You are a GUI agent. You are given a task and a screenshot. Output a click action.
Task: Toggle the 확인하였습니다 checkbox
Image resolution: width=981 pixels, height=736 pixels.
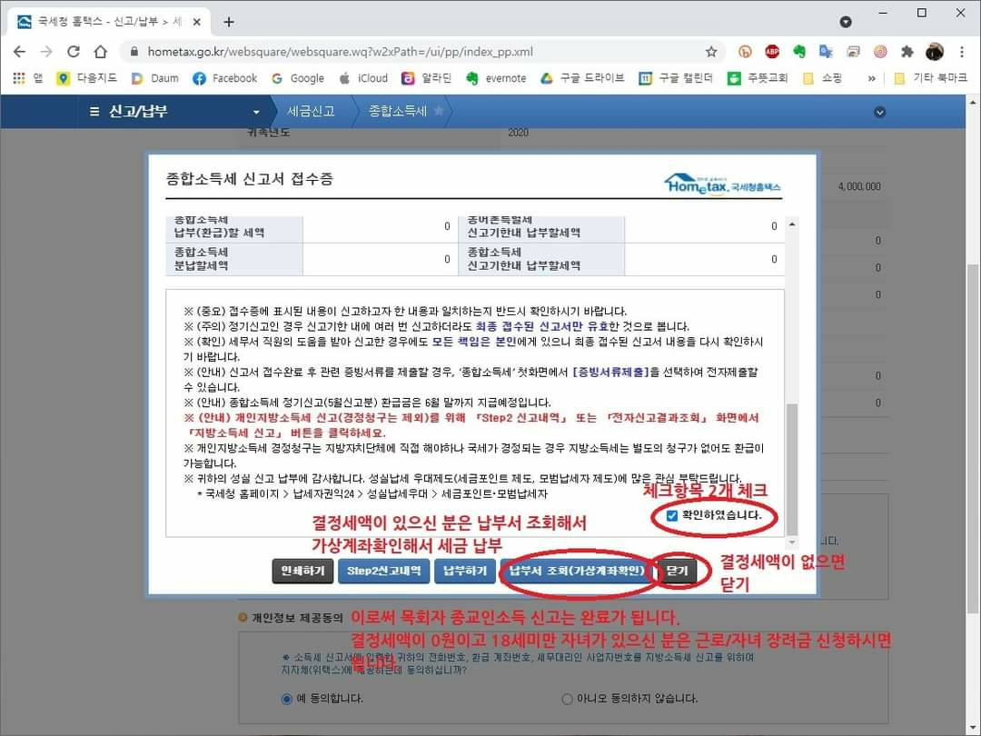(x=672, y=515)
